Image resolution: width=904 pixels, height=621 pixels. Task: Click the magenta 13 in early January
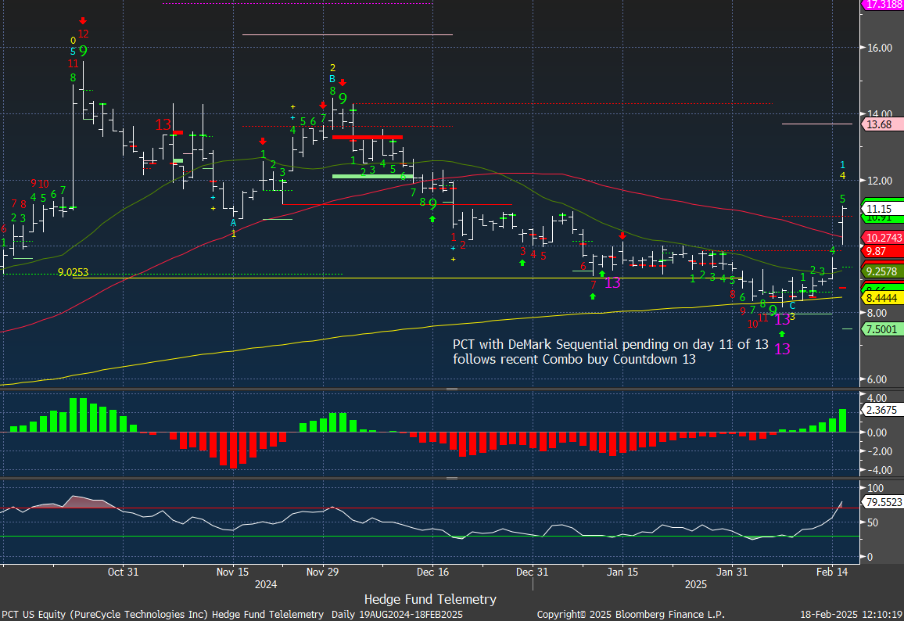click(x=613, y=282)
